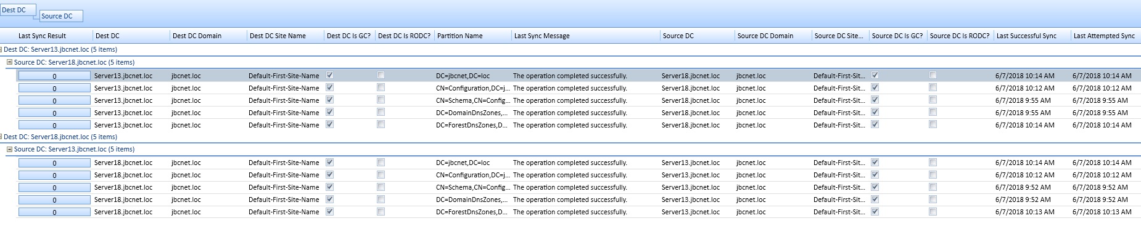Toggle Dest DC Is GC checkbox for Server13 DomainDnsZones row

coord(329,112)
